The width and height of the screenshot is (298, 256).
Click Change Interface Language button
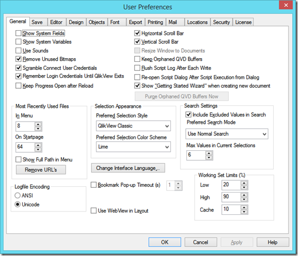tap(128, 168)
